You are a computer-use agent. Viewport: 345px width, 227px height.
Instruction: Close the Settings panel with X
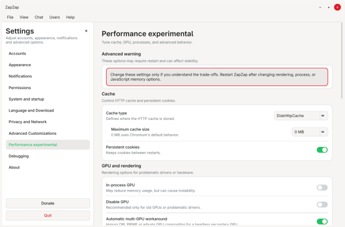pos(86,31)
